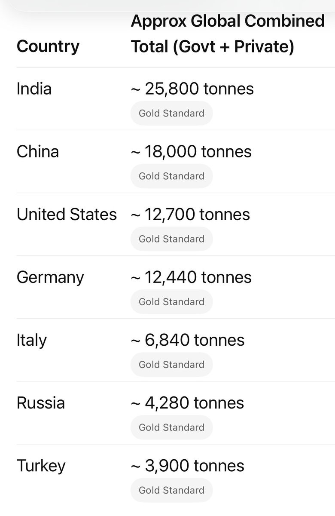Click the India row label
Viewport: 335px width, 516px height.
tap(34, 89)
